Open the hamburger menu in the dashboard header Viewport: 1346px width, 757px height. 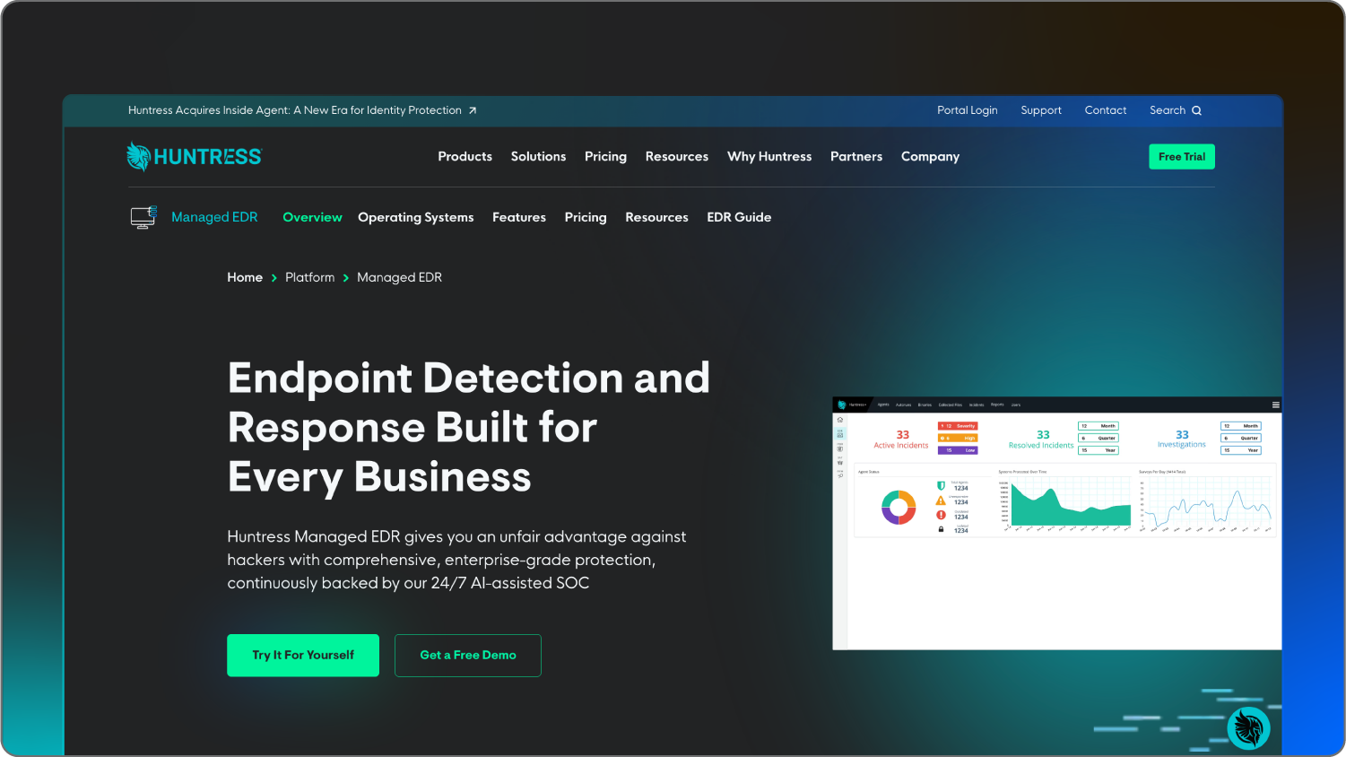pos(1275,405)
